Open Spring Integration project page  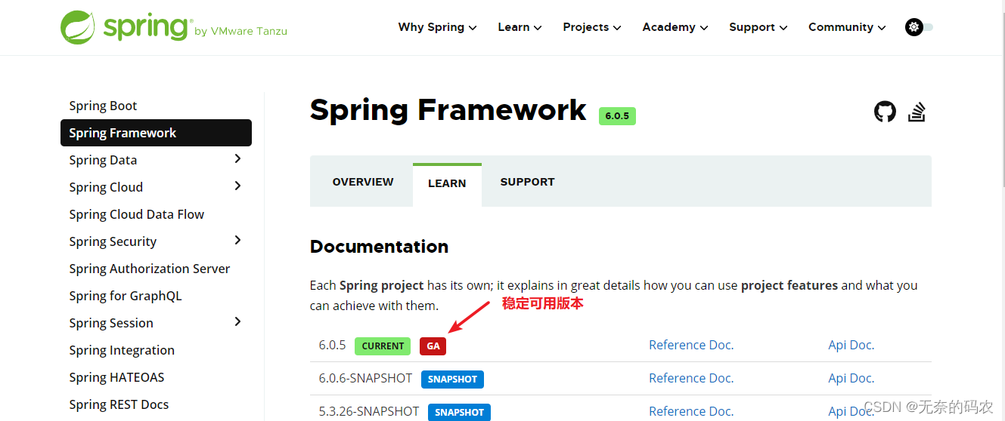click(122, 350)
